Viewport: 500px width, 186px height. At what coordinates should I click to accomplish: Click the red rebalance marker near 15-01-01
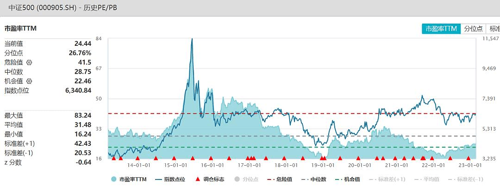(174, 158)
